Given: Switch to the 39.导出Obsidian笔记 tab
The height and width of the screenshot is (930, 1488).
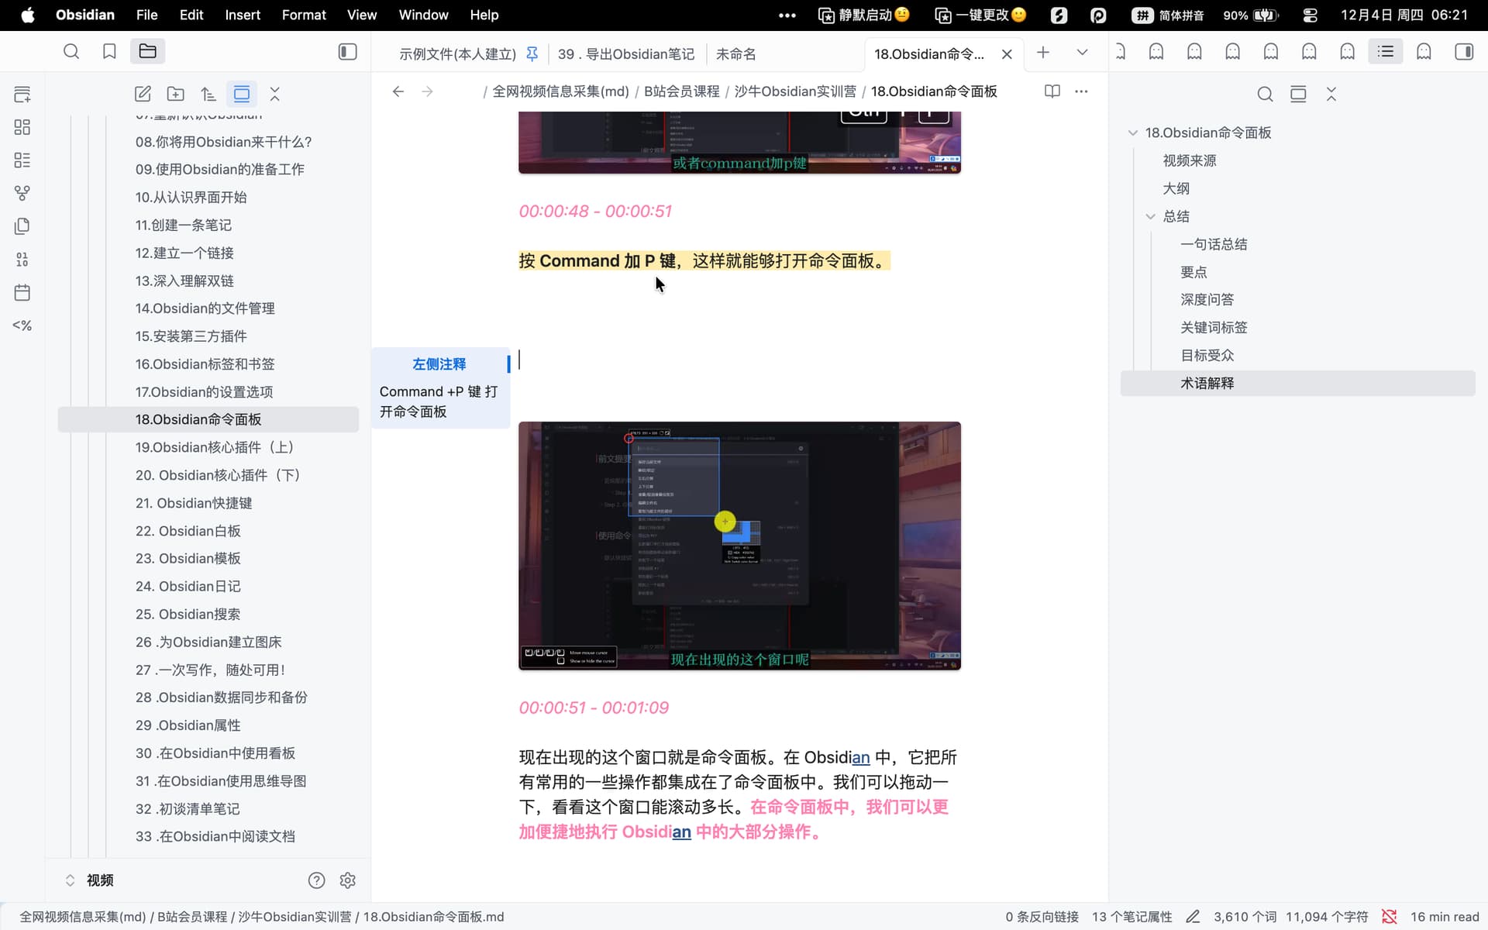Looking at the screenshot, I should tap(625, 54).
